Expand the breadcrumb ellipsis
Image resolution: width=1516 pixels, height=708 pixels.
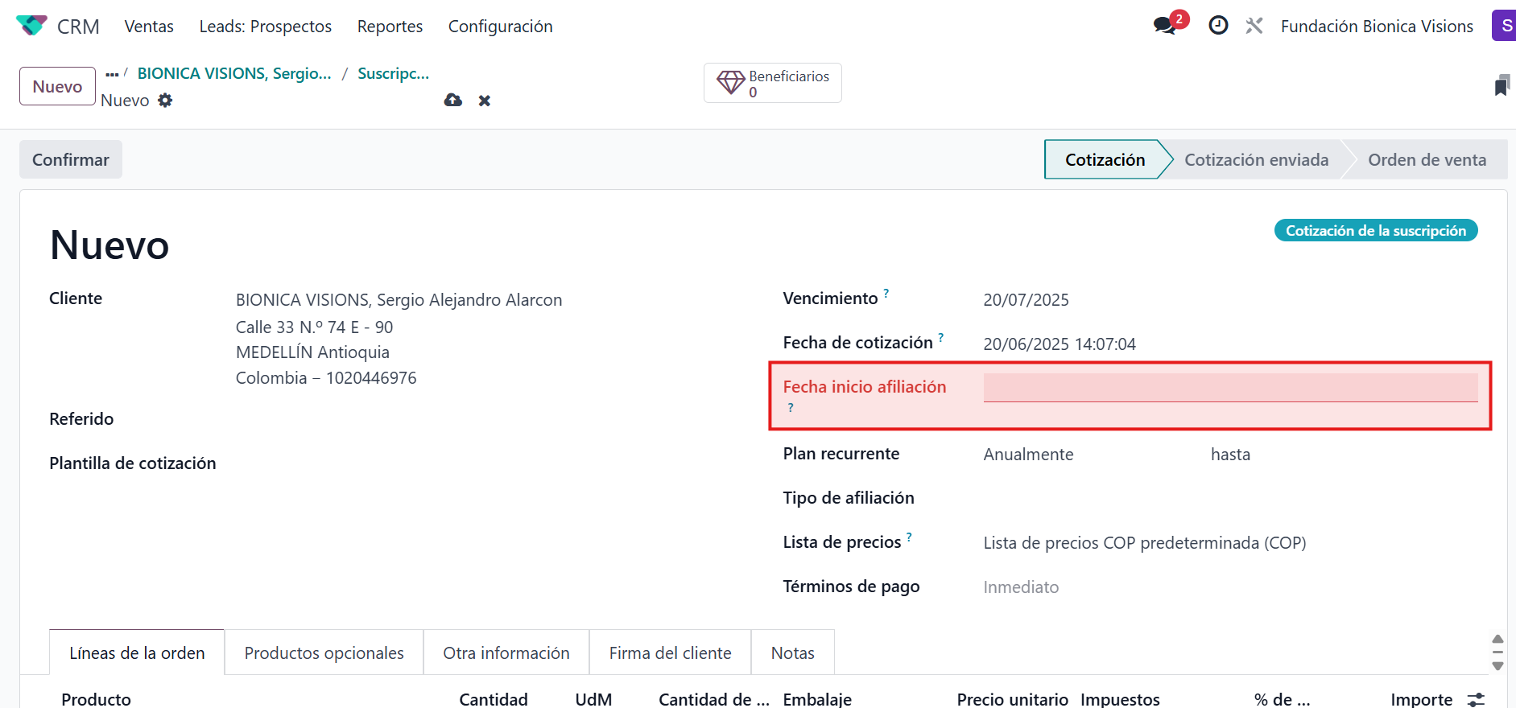tap(112, 74)
